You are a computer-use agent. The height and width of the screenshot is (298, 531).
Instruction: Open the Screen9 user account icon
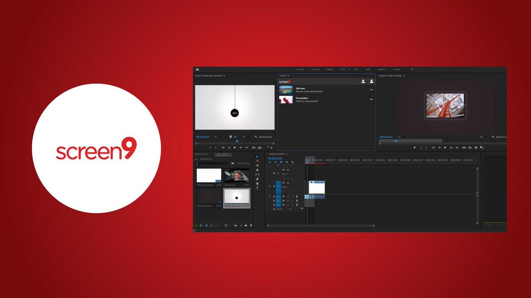coord(371,81)
